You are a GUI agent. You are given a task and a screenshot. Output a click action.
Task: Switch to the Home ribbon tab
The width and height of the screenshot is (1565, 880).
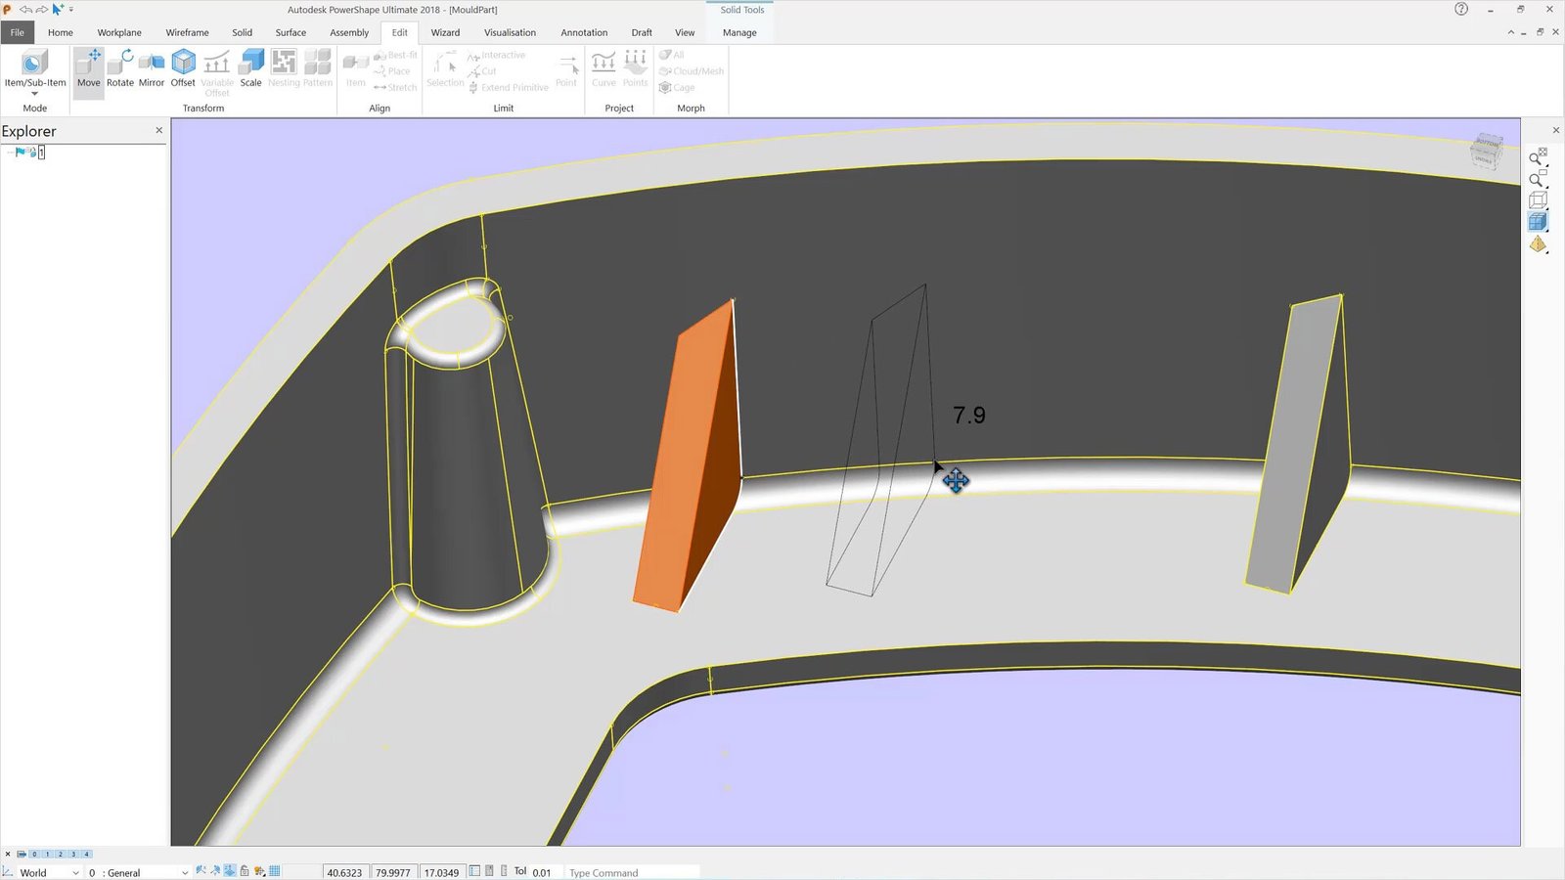(x=61, y=32)
